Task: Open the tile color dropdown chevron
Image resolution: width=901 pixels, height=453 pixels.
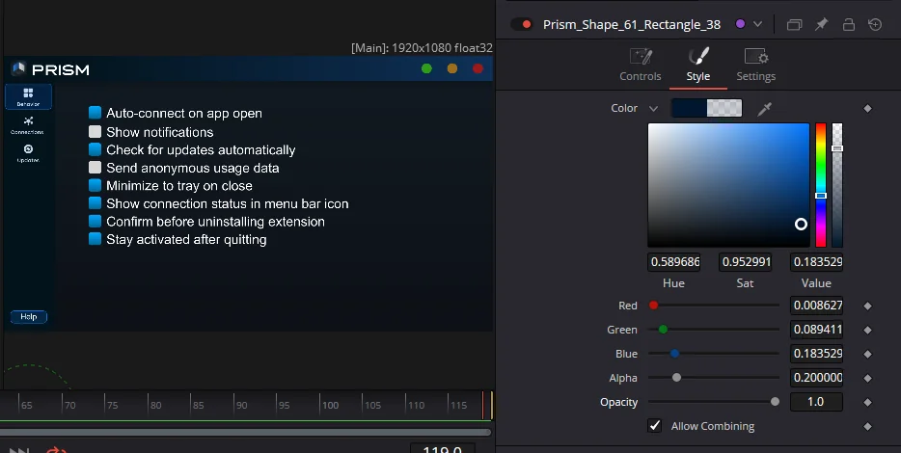Action: point(757,24)
